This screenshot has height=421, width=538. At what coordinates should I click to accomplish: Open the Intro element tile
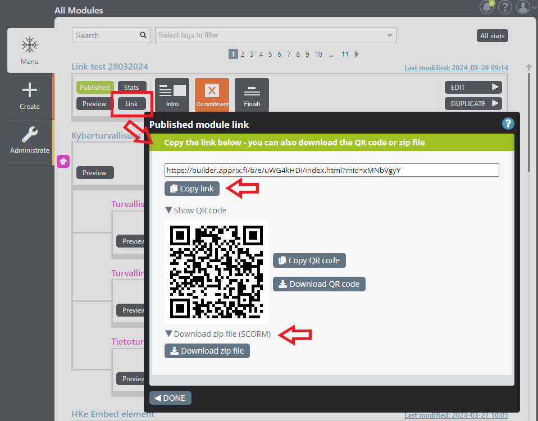pos(172,95)
